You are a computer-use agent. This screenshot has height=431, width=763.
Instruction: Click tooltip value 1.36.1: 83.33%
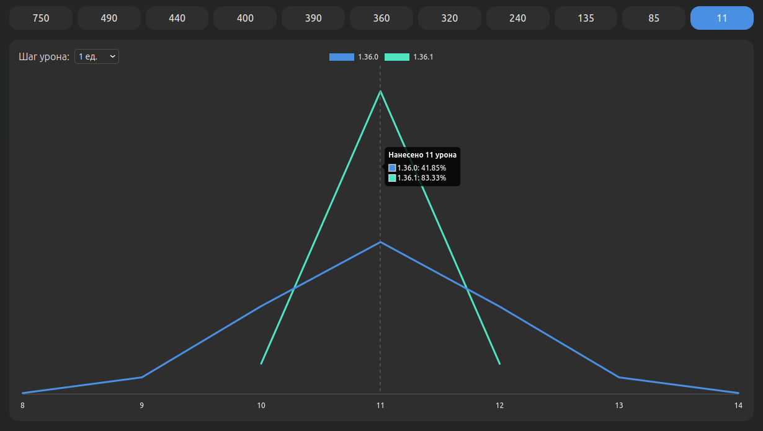coord(422,178)
